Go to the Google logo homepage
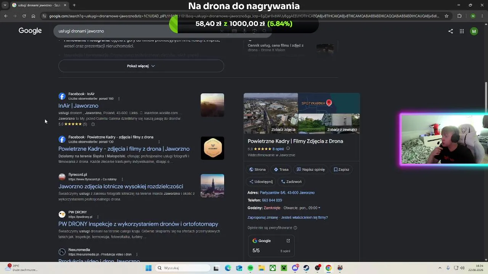The image size is (488, 274). (x=30, y=31)
